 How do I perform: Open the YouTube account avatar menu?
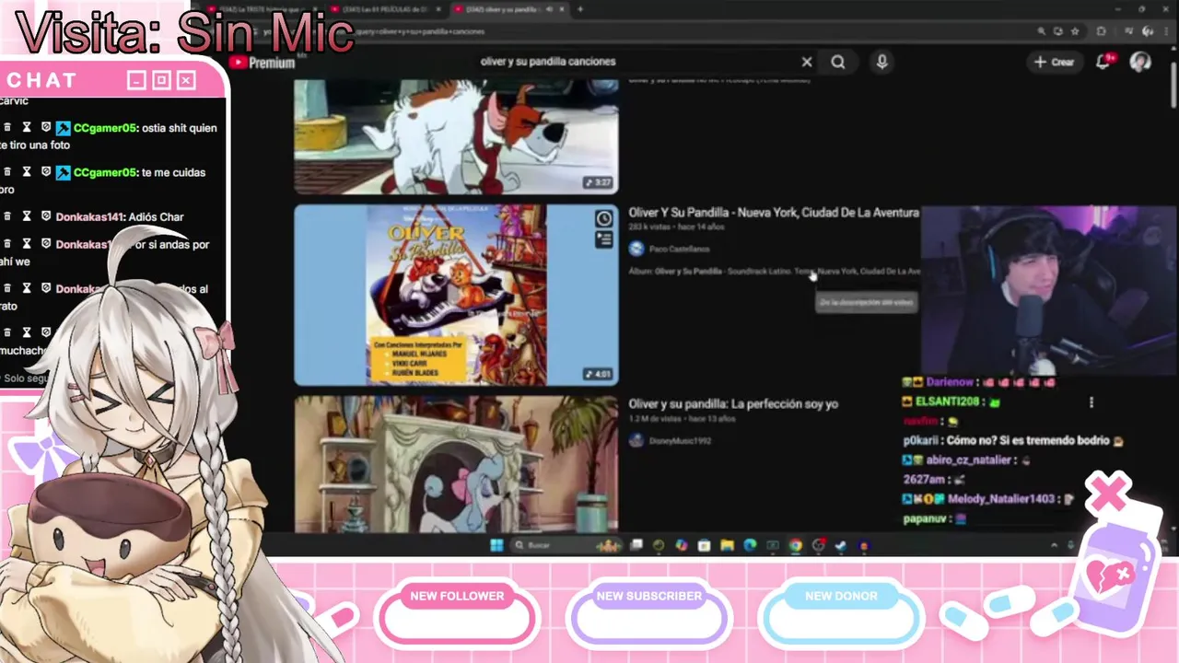click(x=1140, y=62)
